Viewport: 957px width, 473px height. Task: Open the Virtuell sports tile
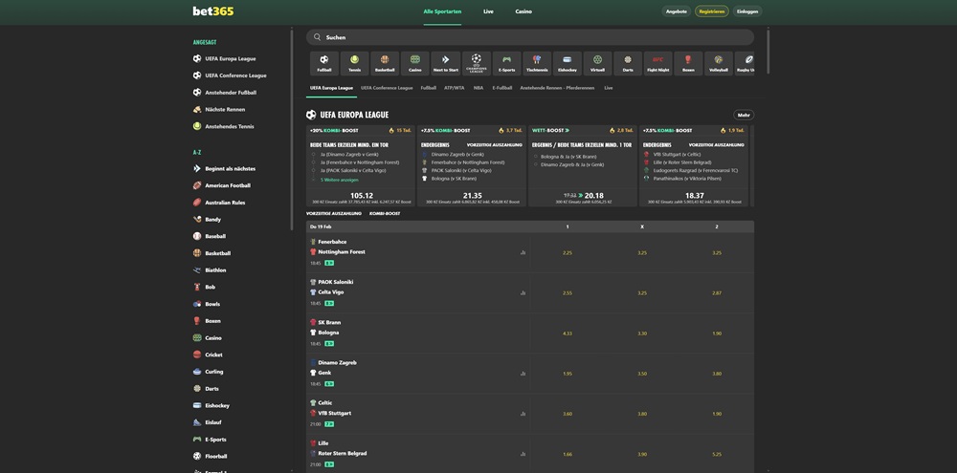coord(597,63)
